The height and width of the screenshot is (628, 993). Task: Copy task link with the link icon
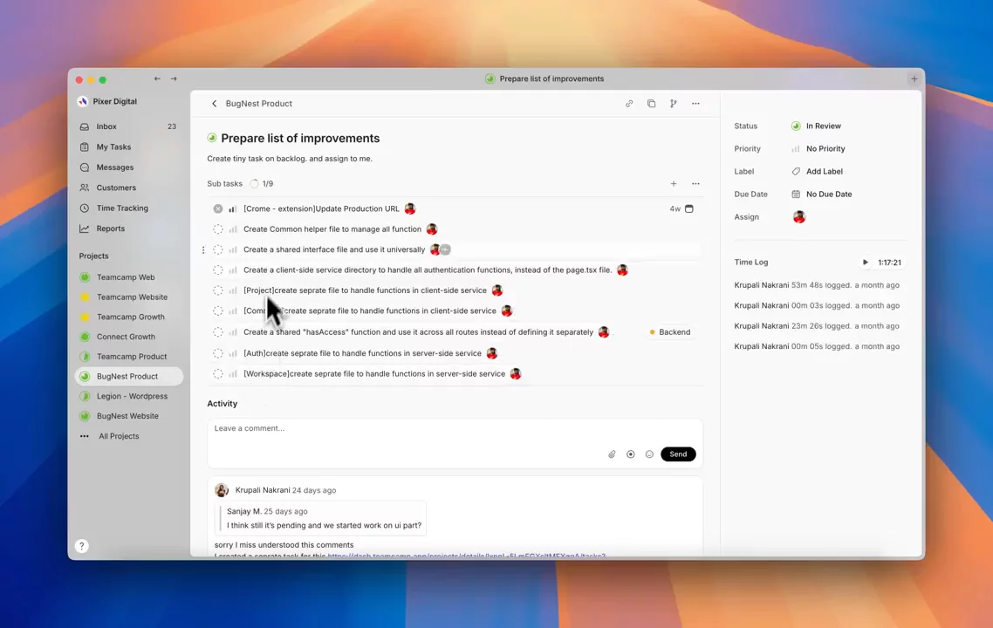629,103
